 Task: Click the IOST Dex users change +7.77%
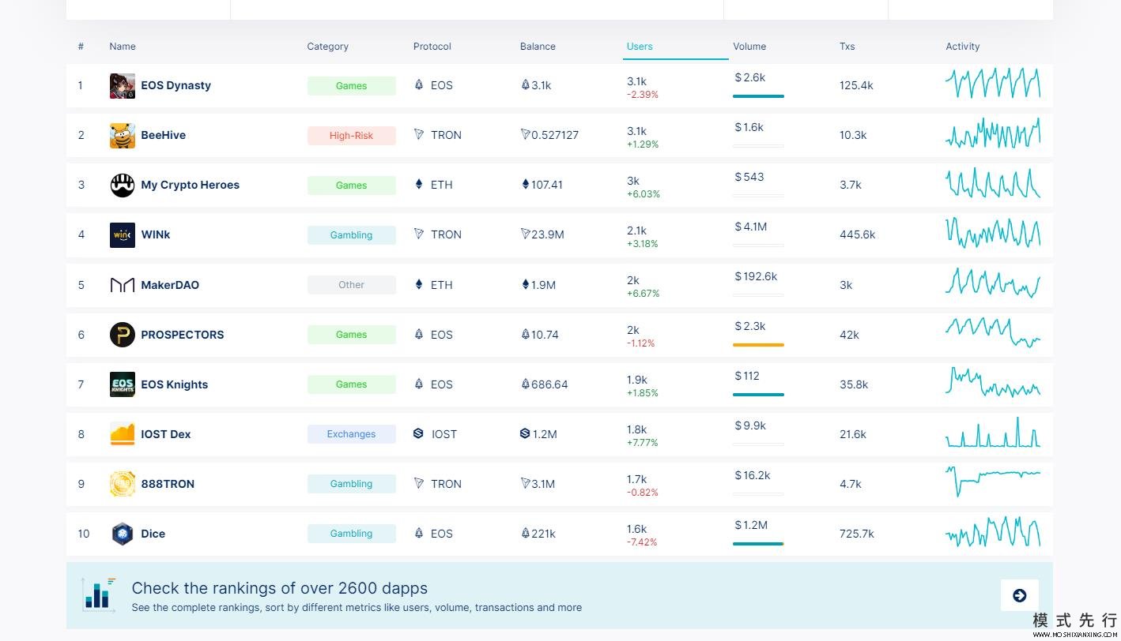(643, 443)
